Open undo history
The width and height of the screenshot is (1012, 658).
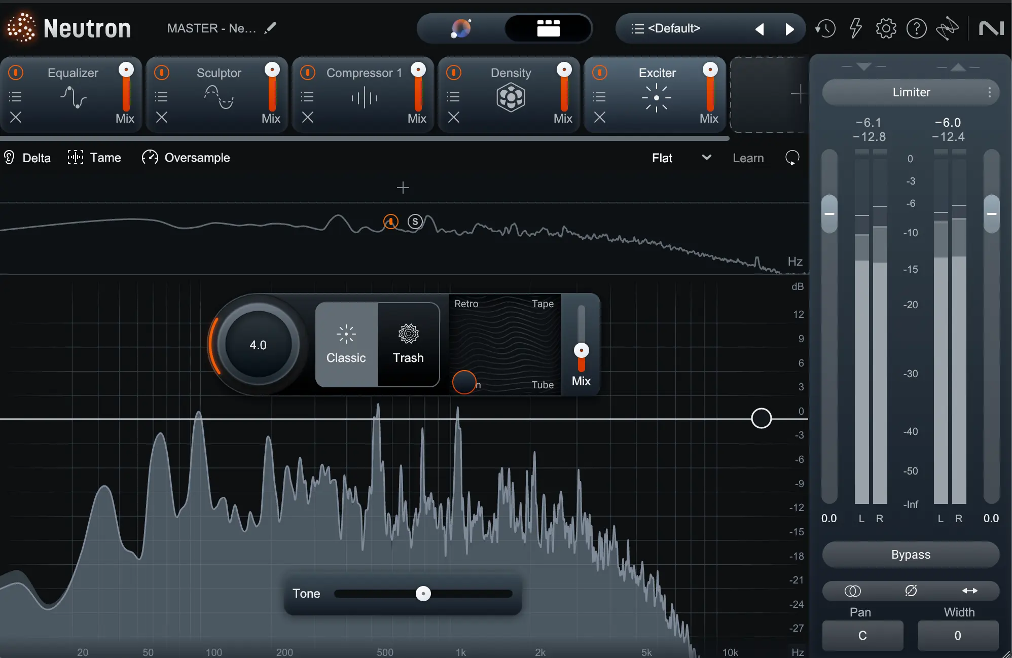tap(825, 28)
